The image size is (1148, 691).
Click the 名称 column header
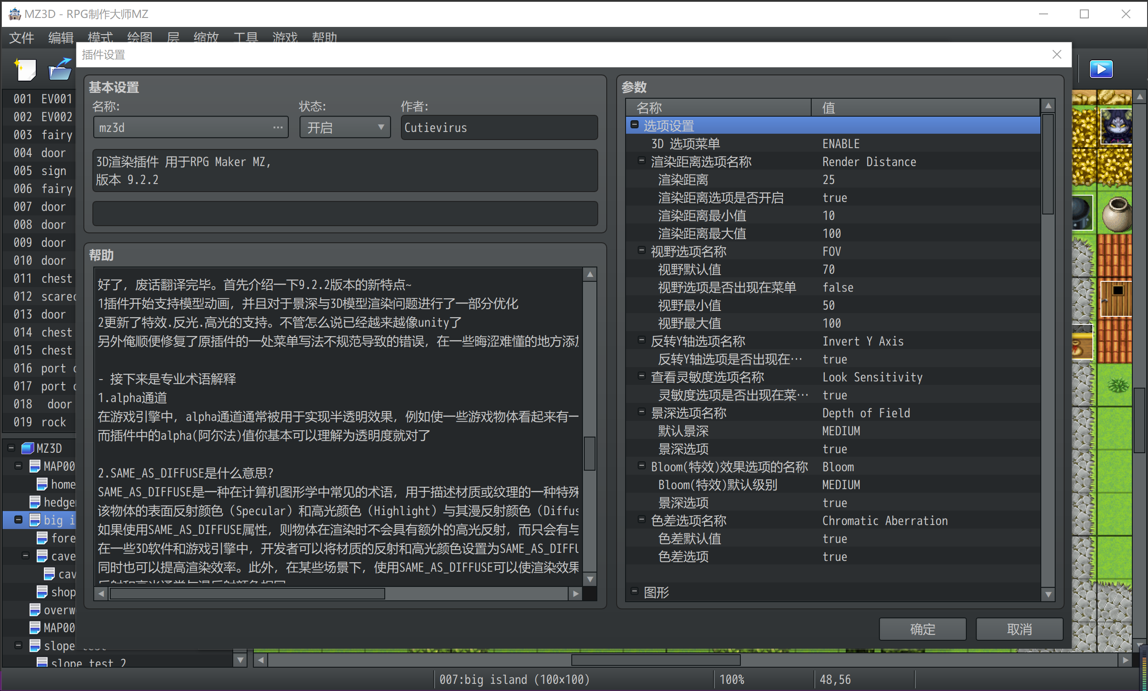(x=718, y=108)
